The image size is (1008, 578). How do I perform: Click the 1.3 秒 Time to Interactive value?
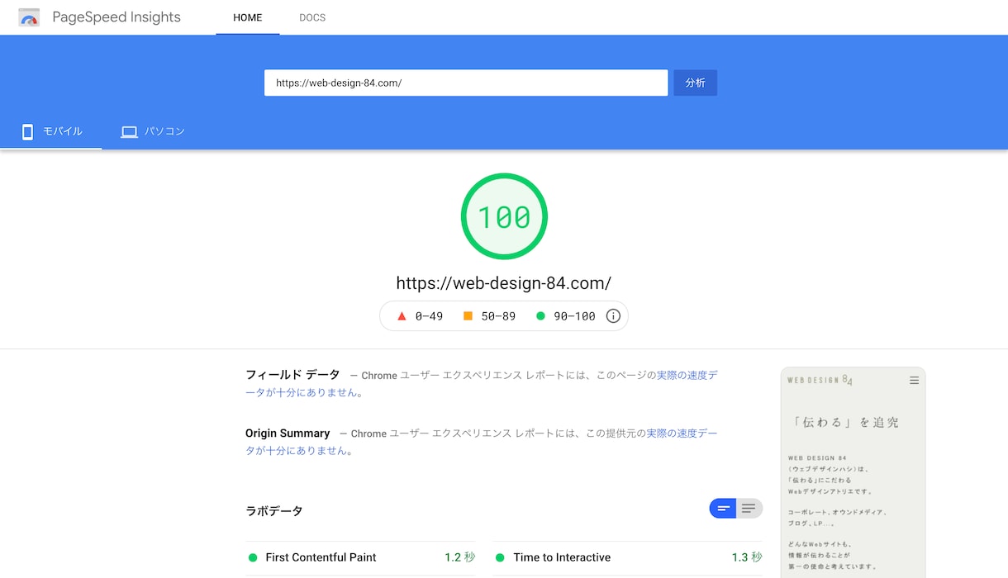click(747, 557)
